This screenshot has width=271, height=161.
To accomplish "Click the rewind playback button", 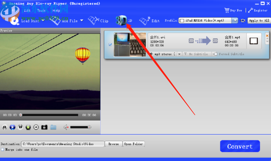I will point(5,127).
